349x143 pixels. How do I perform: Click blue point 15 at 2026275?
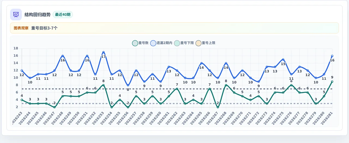(x=283, y=60)
